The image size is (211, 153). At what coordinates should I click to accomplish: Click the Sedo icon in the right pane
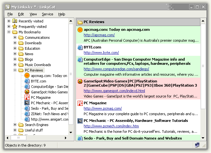[x=80, y=138]
